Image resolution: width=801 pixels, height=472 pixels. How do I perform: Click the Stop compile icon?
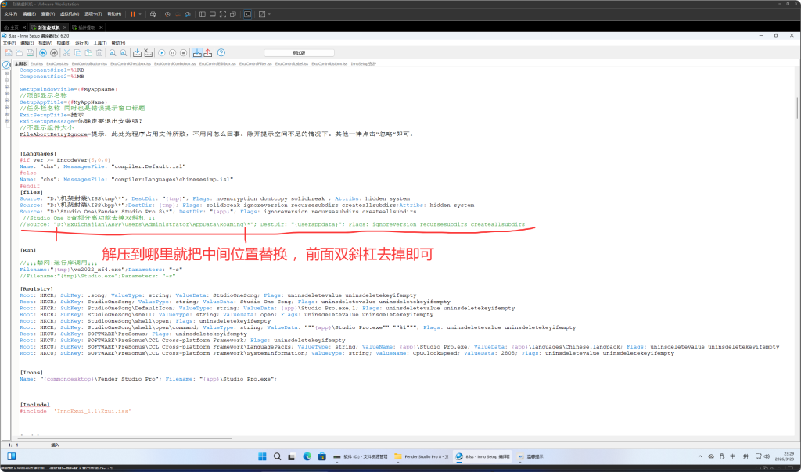click(x=148, y=52)
